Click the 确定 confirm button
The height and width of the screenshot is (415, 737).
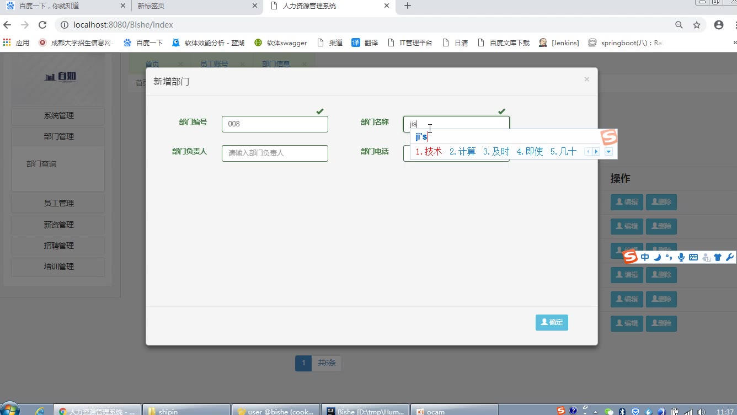(x=552, y=322)
